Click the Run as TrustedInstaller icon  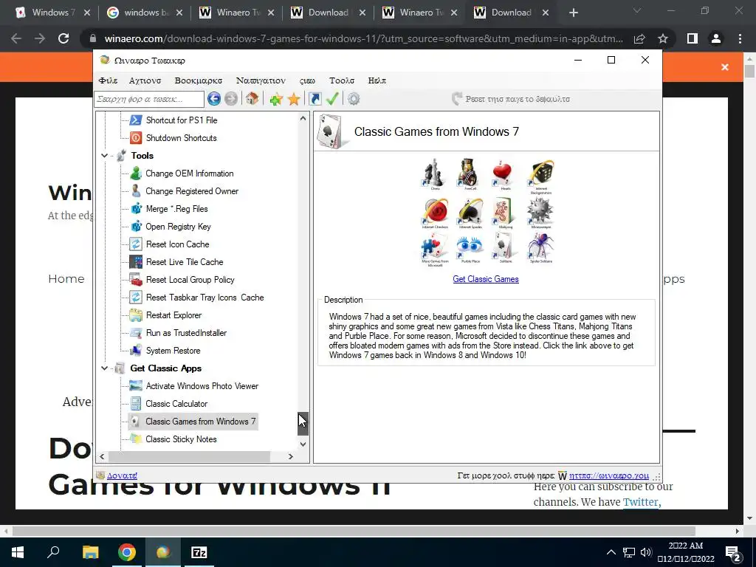tap(136, 333)
